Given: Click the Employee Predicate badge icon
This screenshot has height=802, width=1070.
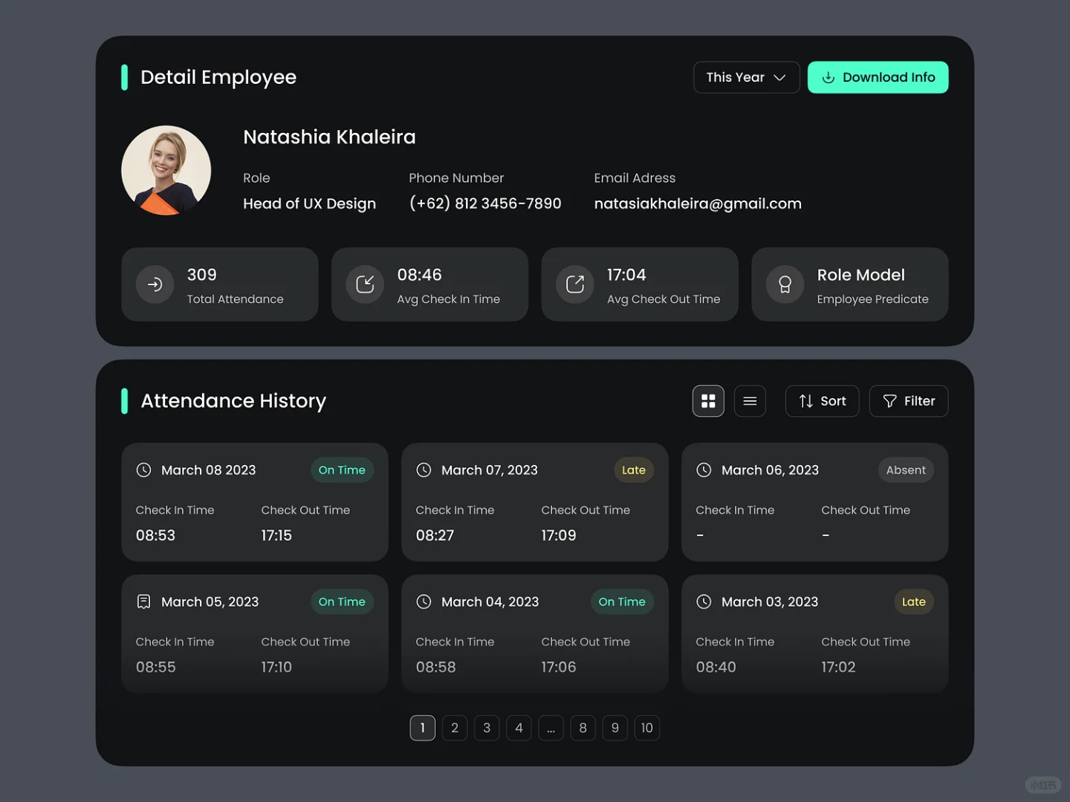Looking at the screenshot, I should click(785, 284).
